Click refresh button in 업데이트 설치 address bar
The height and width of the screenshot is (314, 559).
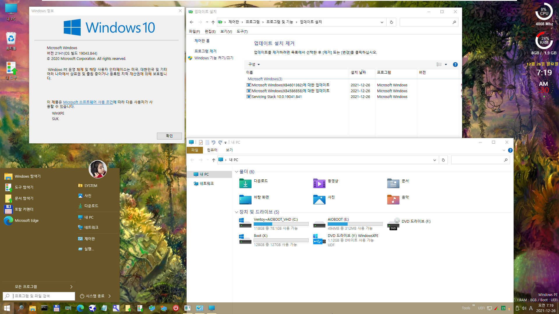point(392,22)
